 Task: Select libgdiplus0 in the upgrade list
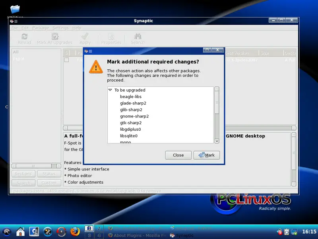click(130, 129)
